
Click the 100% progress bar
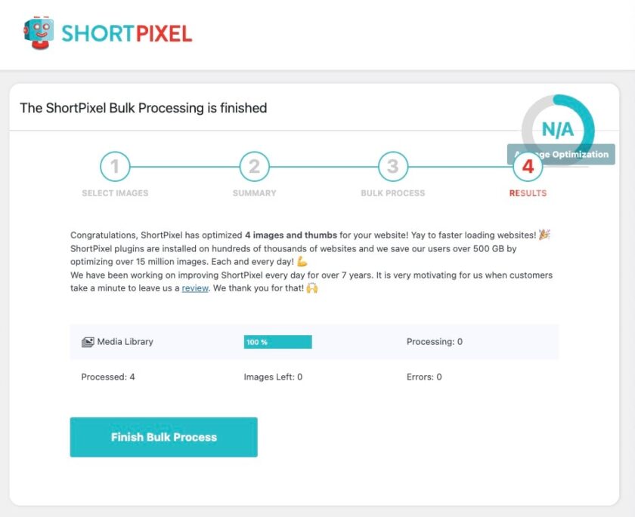(x=277, y=341)
